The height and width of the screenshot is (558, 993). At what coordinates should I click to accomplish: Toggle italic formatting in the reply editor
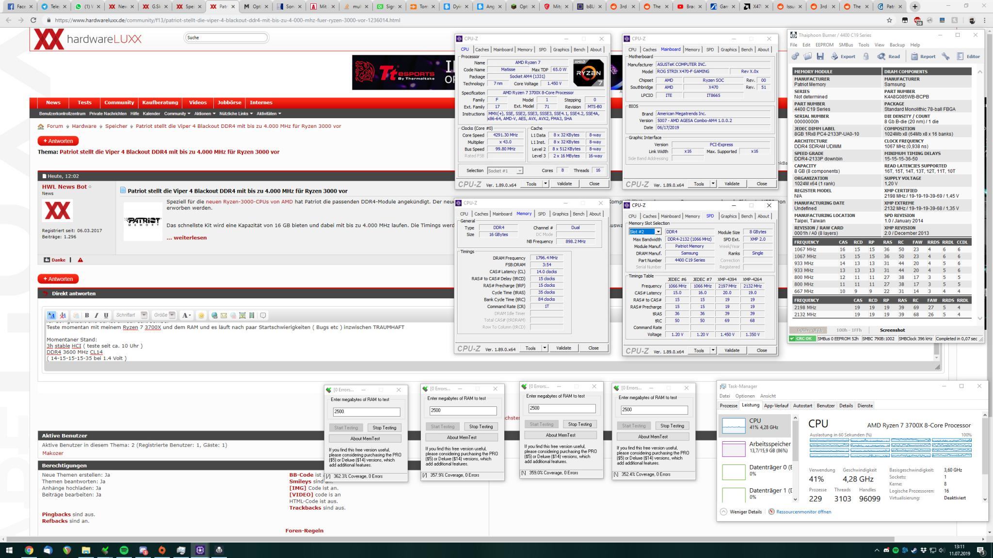[96, 315]
